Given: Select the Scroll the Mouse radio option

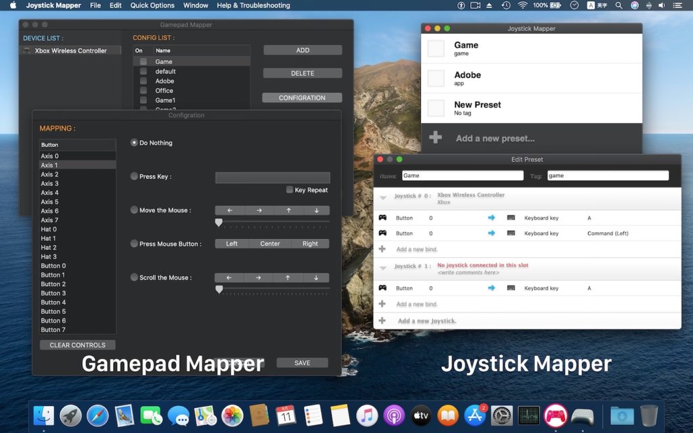Looking at the screenshot, I should [x=134, y=277].
